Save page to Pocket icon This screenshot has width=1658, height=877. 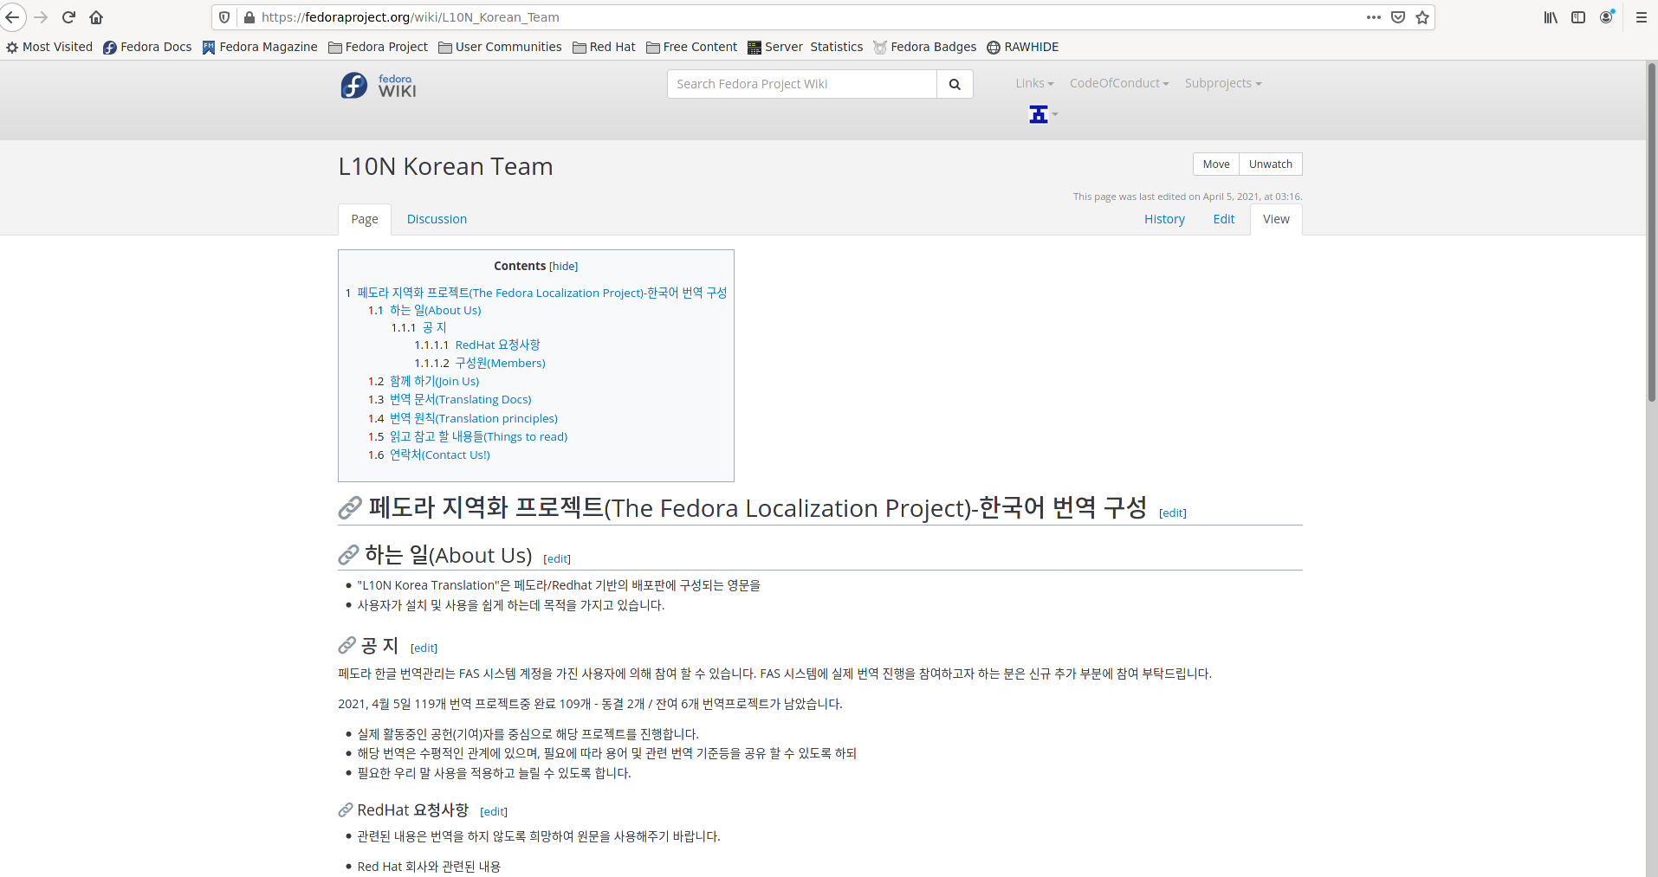1398,17
